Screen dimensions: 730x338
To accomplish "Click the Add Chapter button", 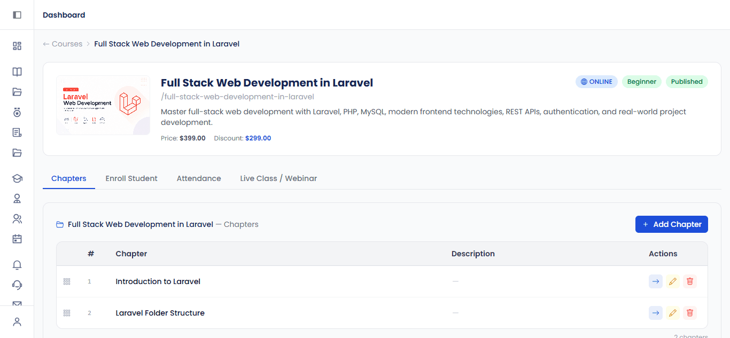I will (672, 224).
